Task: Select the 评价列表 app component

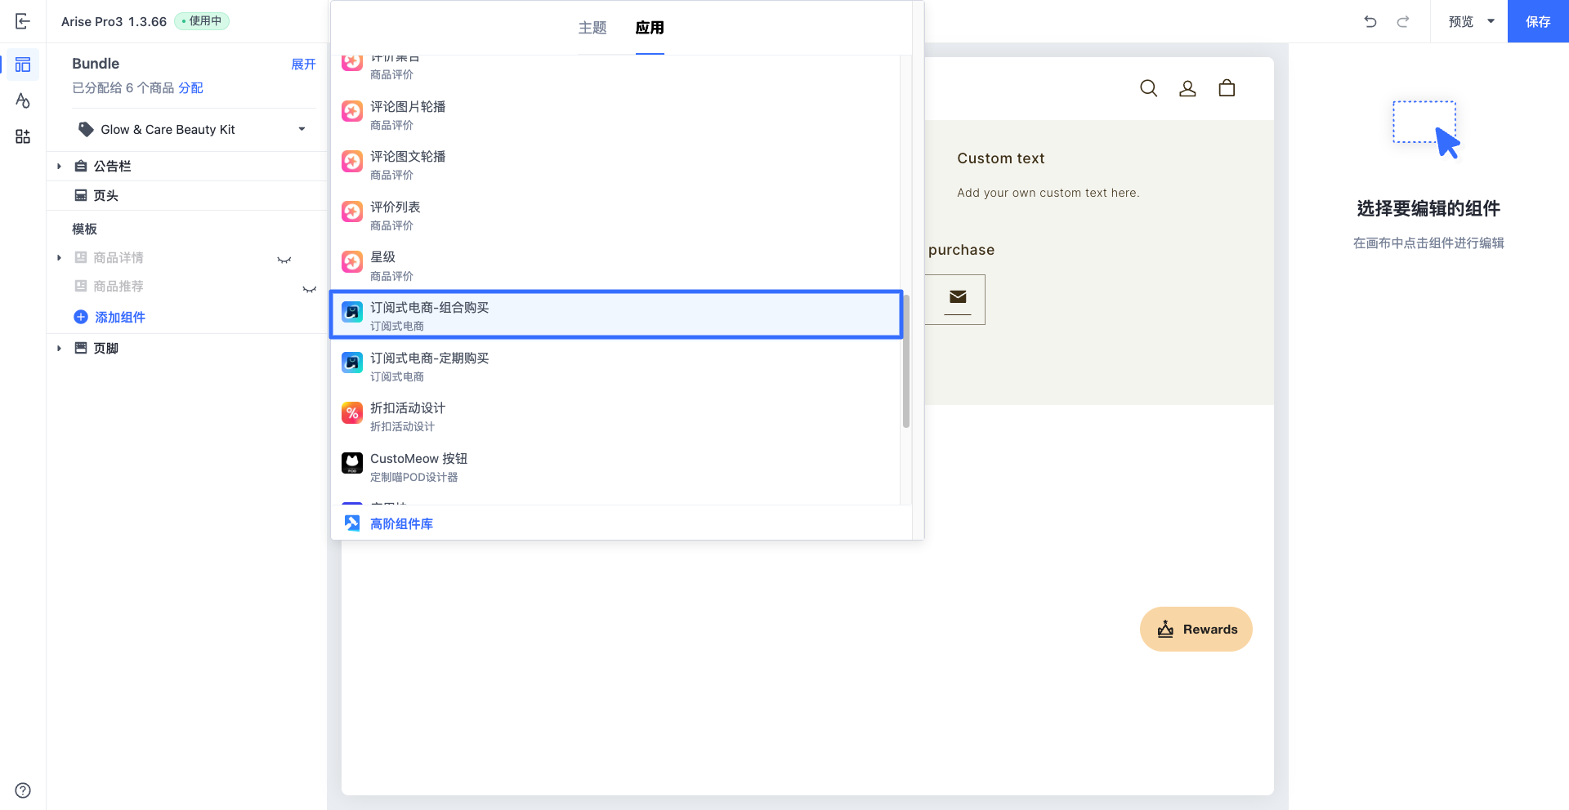Action: (x=616, y=216)
